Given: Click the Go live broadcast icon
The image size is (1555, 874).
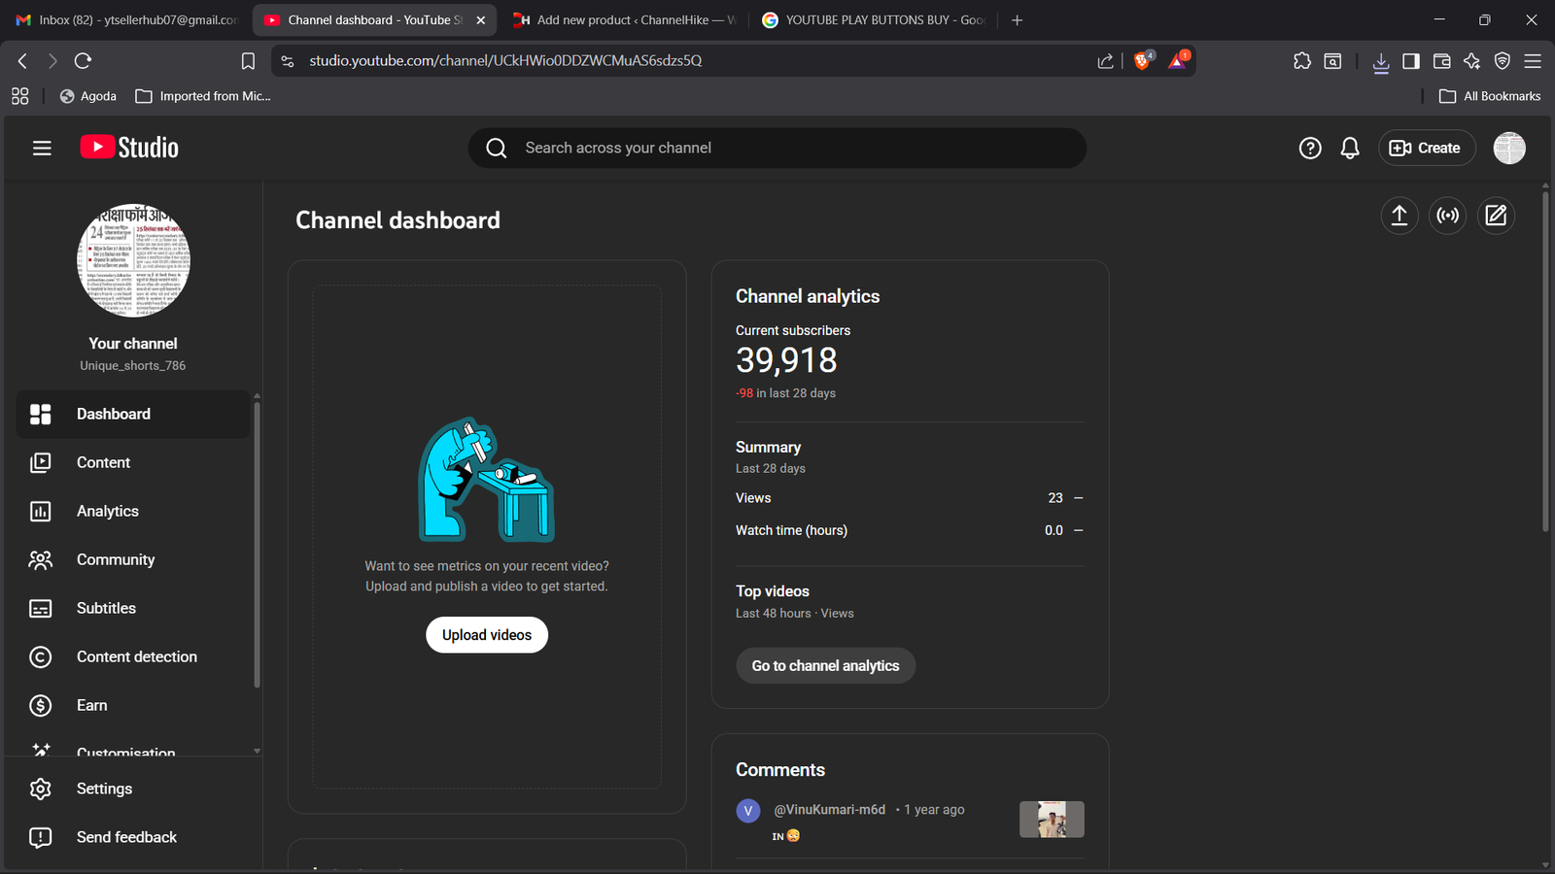Looking at the screenshot, I should click(1448, 216).
